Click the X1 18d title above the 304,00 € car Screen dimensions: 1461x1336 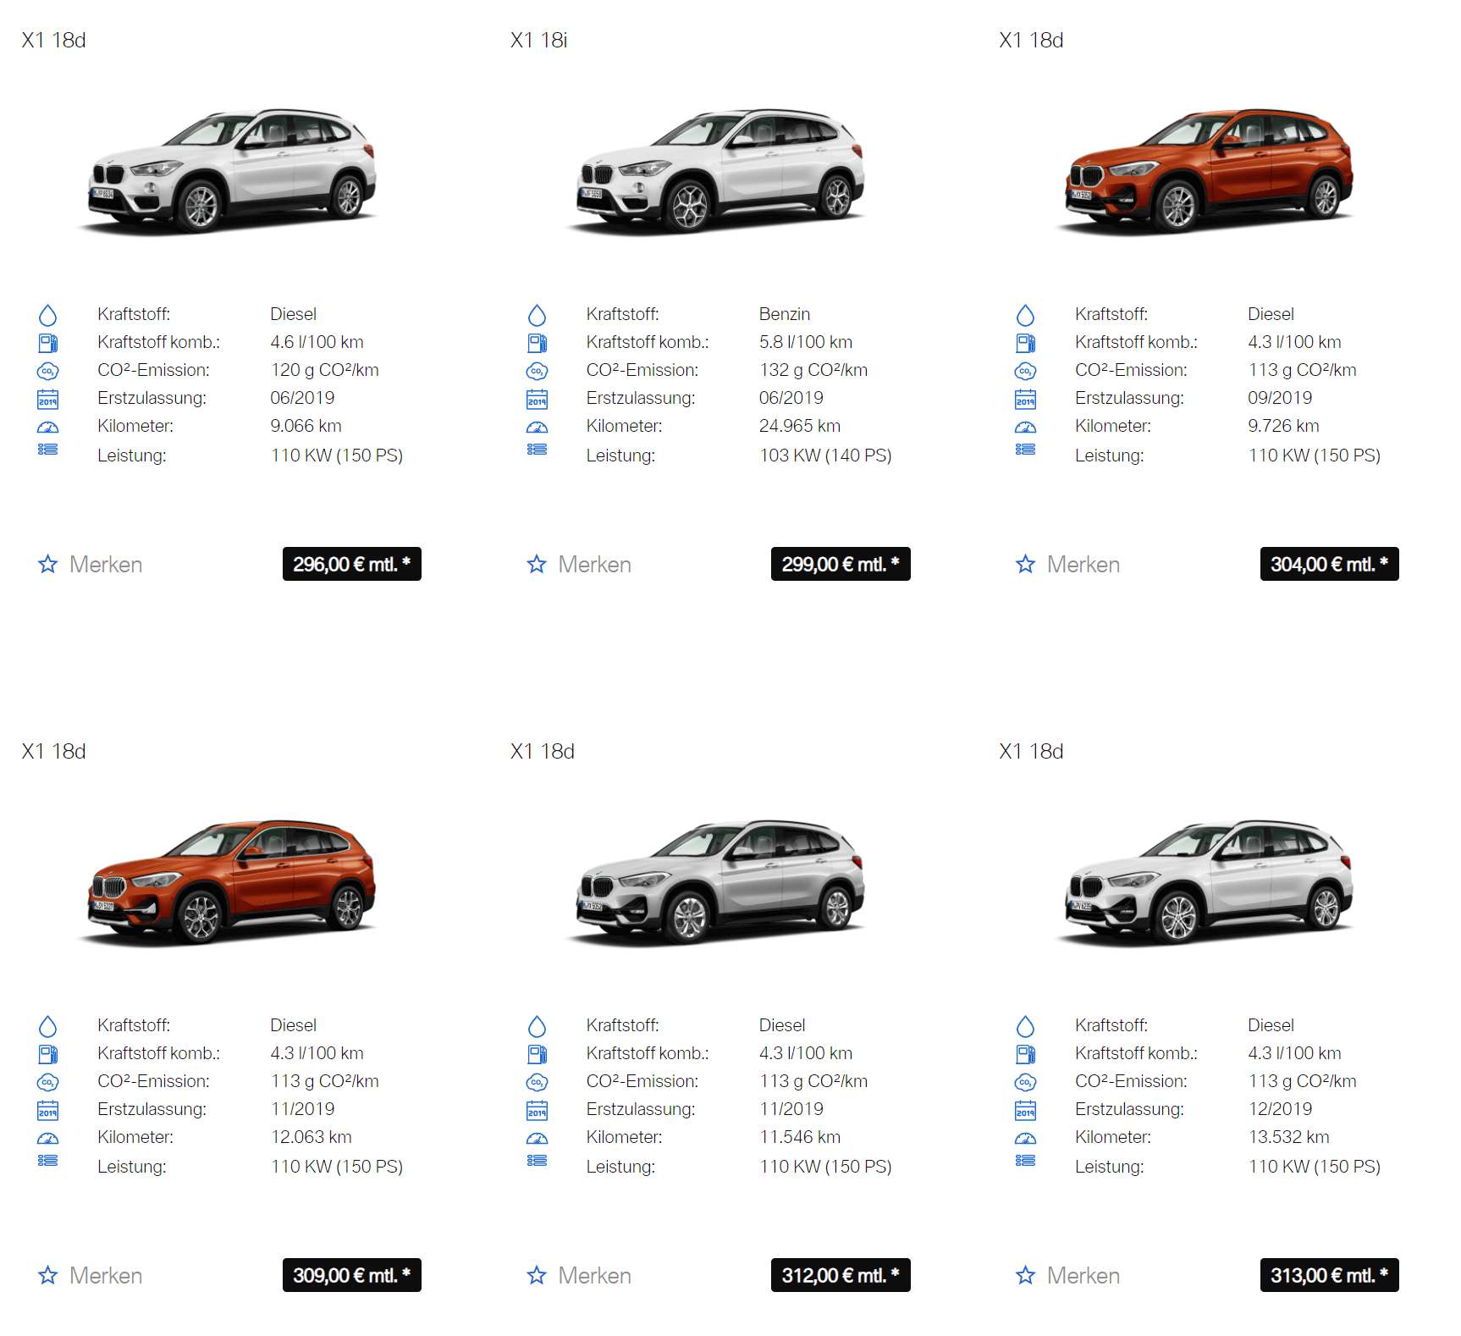[x=1032, y=40]
